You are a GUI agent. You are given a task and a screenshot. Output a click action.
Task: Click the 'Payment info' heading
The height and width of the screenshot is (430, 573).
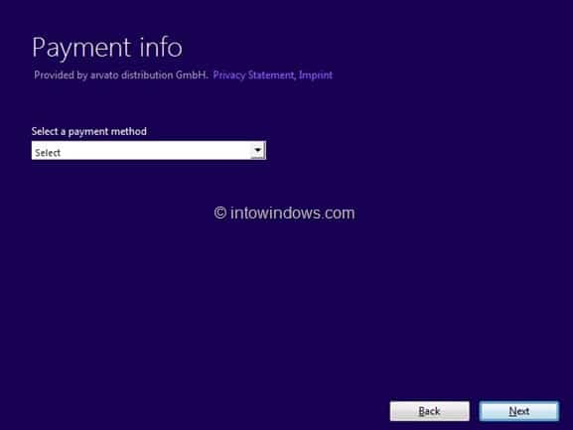click(x=107, y=48)
